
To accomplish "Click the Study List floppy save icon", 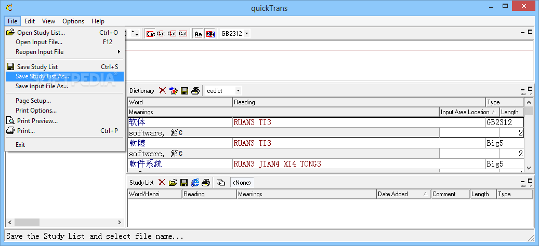I will (184, 183).
